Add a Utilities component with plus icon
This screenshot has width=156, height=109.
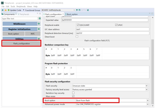pos(39,39)
